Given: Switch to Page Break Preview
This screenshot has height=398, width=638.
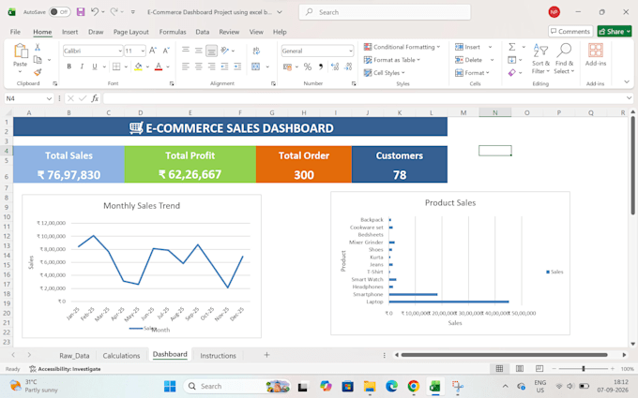Looking at the screenshot, I should (539, 368).
